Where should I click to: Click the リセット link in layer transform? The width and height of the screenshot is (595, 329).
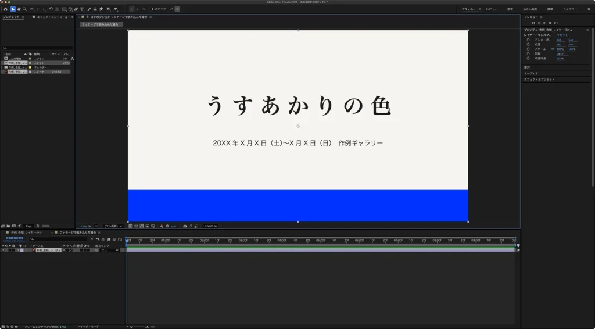click(562, 35)
